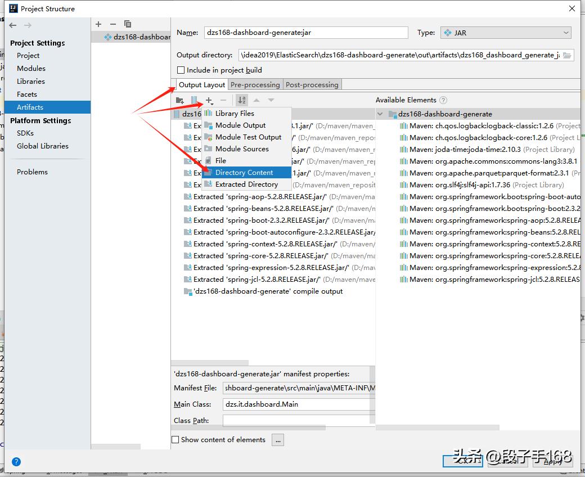
Task: Select Maven joda-time:2.10.3 library
Action: point(487,150)
